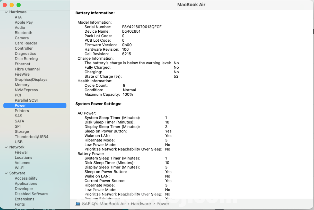Viewport: 314px width, 210px height.
Task: Open Fonts under Software
Action: pos(20,204)
